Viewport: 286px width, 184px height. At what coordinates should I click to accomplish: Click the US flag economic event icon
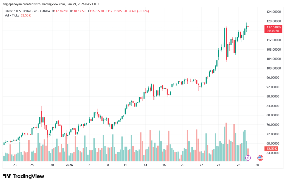260,158
